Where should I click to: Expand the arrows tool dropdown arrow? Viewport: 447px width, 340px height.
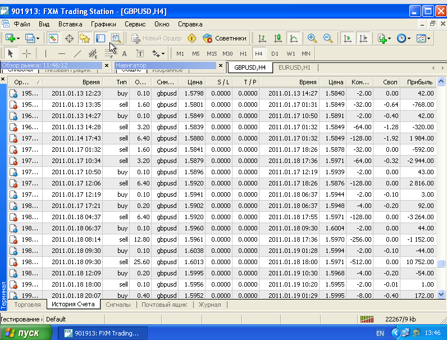point(163,54)
